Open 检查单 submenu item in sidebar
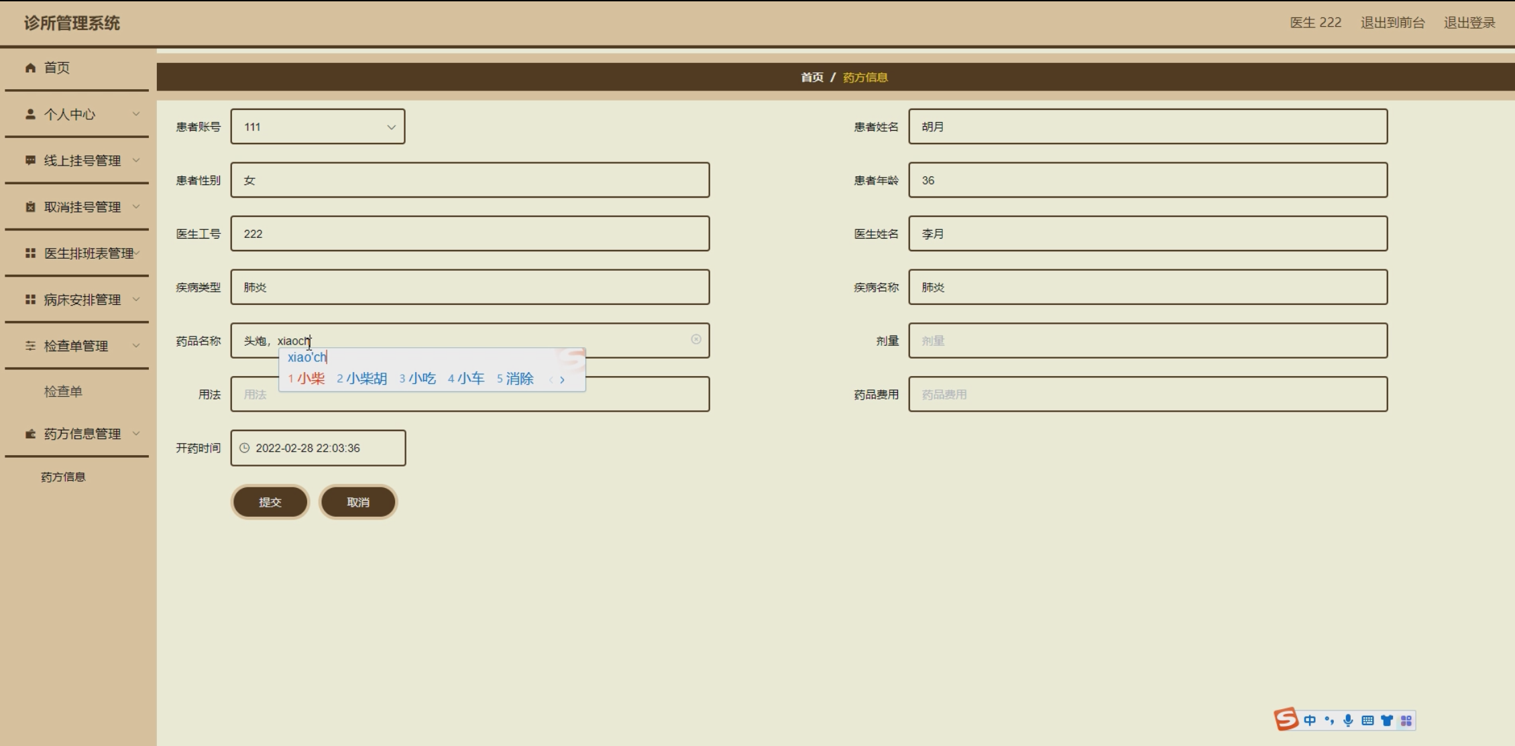This screenshot has height=746, width=1515. click(63, 391)
